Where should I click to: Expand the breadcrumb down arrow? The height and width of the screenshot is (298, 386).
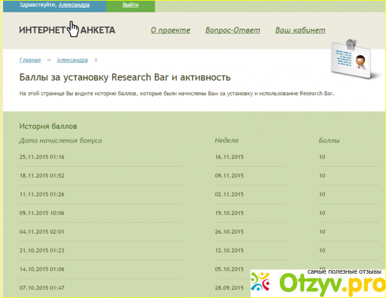click(x=96, y=60)
